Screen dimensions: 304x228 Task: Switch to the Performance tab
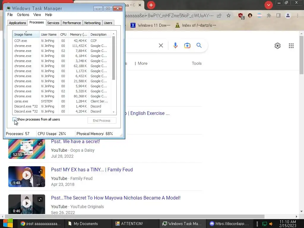[x=72, y=23]
